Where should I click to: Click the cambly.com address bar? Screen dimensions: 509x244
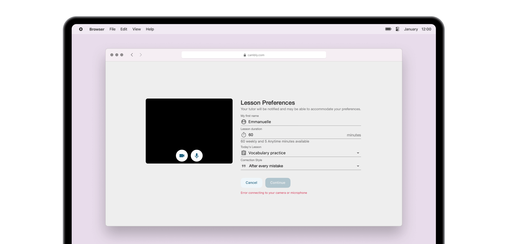click(x=254, y=55)
